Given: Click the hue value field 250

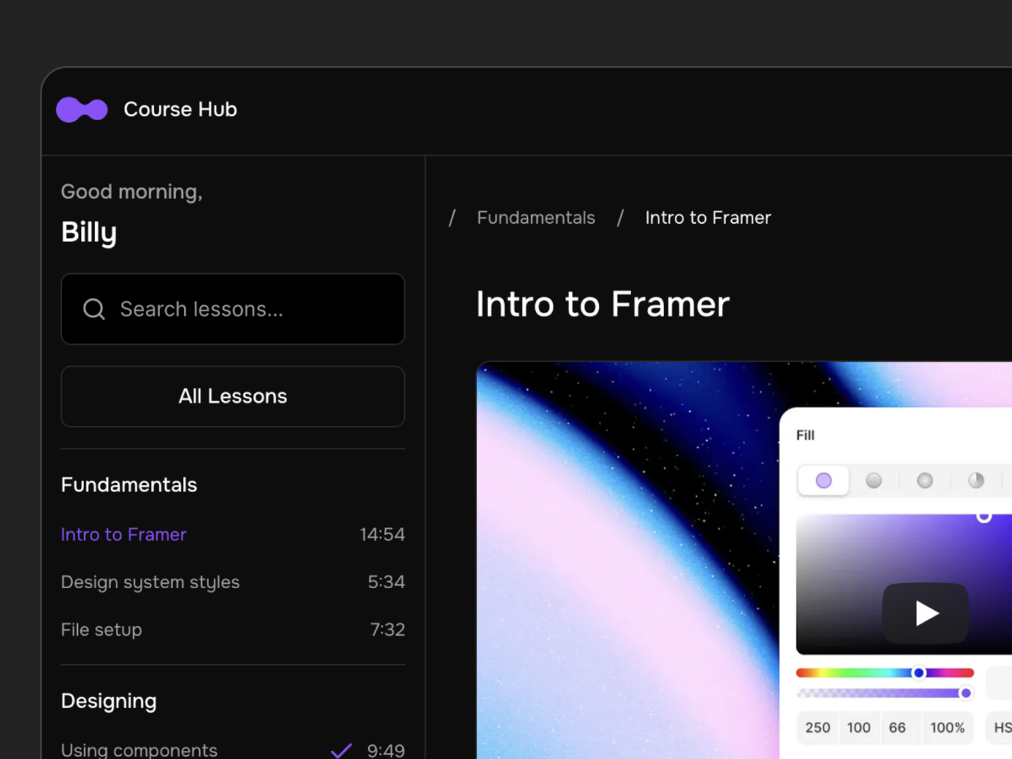Looking at the screenshot, I should point(817,728).
